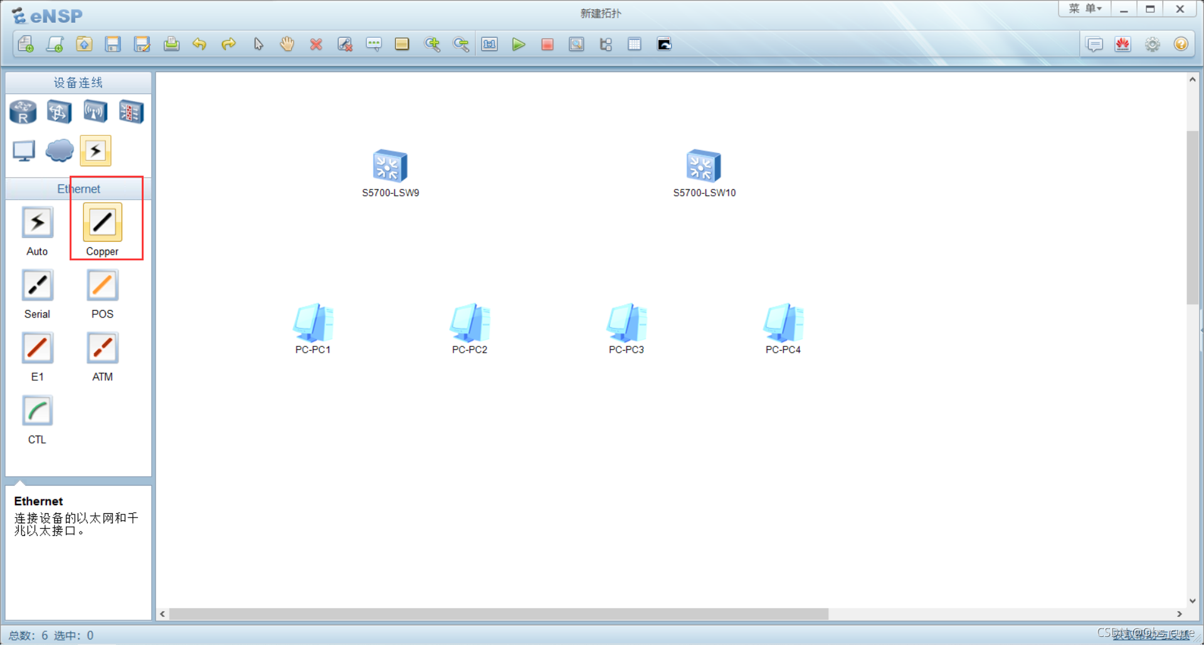
Task: Click the red delete tool
Action: [316, 45]
